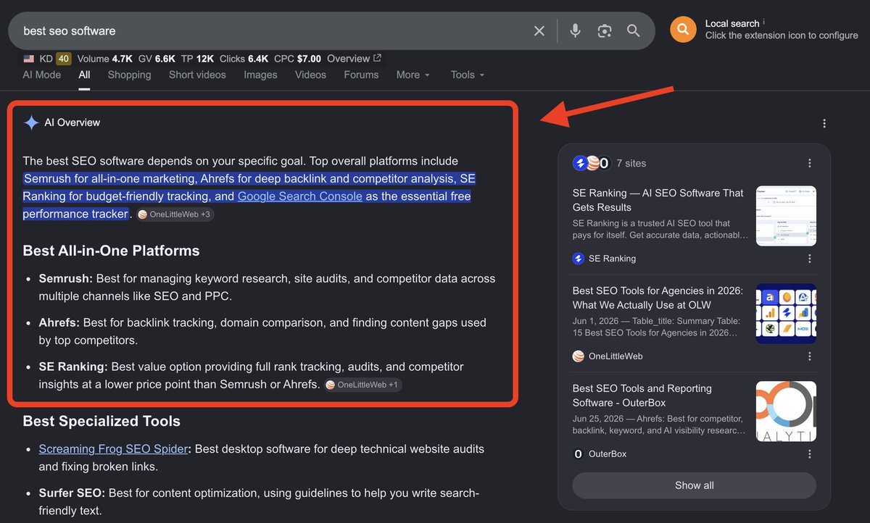Open 'SE Ranking — AI SEO Software' result
870x523 pixels.
[658, 200]
